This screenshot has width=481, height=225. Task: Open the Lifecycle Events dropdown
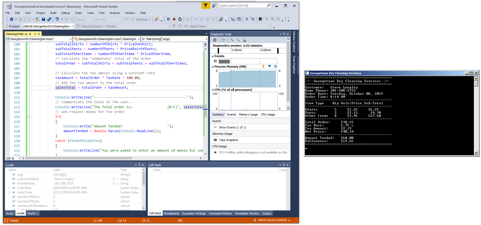91,26
